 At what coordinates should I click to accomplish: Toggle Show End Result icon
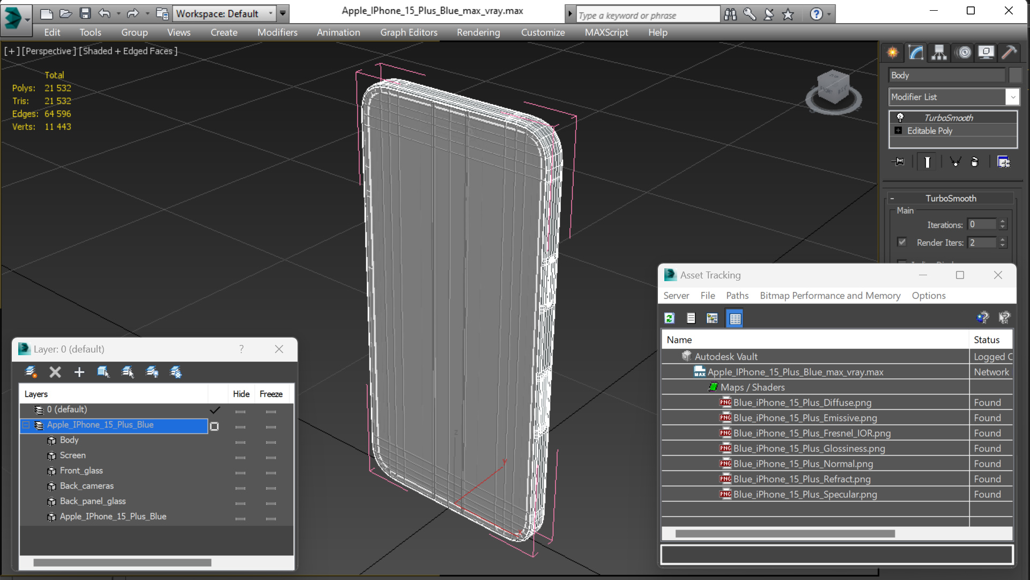(927, 161)
